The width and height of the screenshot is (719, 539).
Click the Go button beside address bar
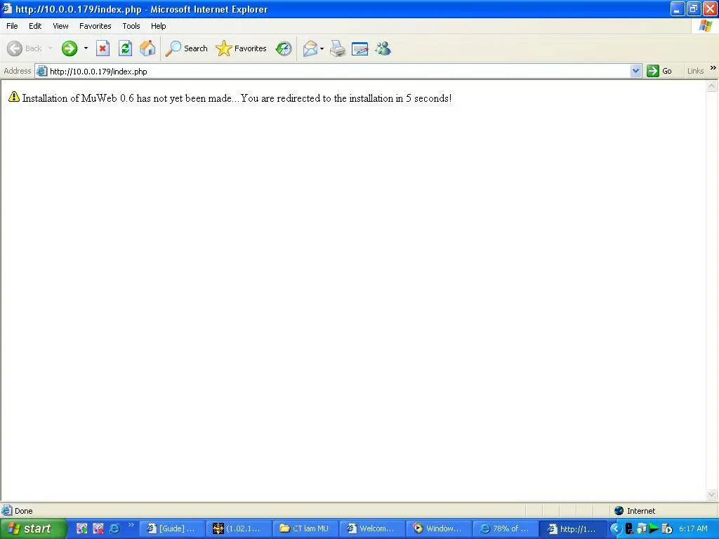pos(659,71)
